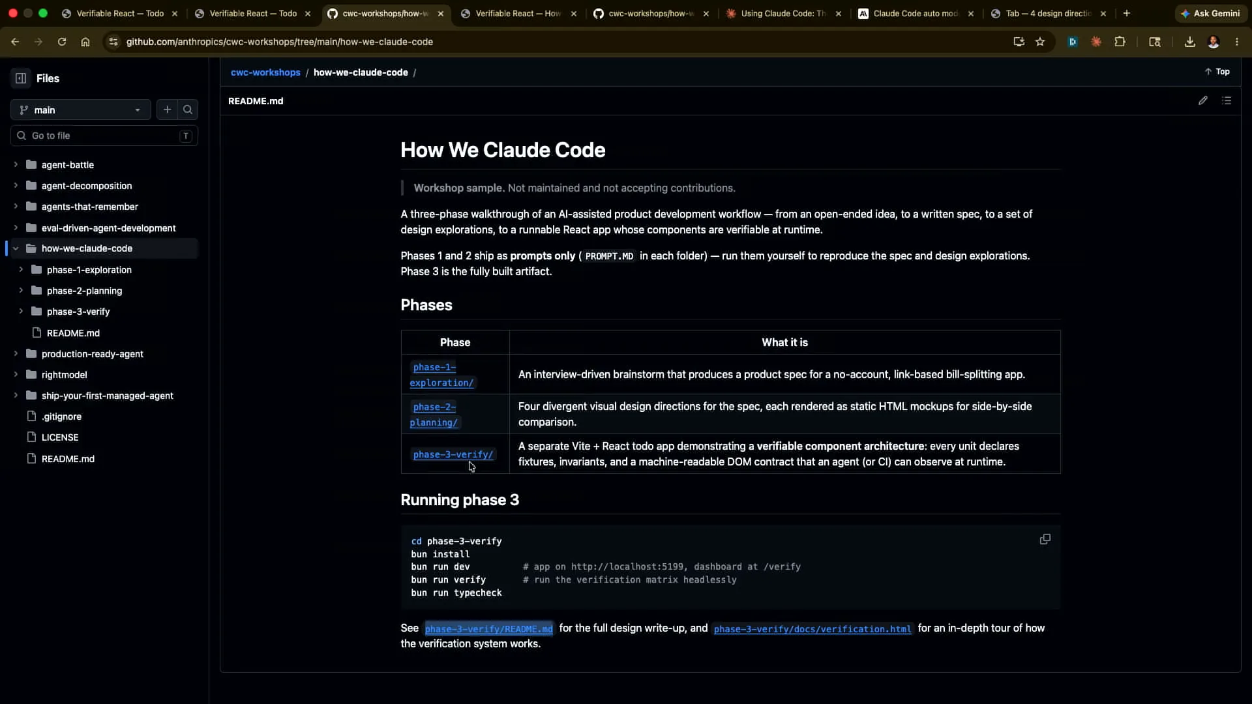Open the file tree search icon
This screenshot has height=704, width=1252.
[x=188, y=110]
